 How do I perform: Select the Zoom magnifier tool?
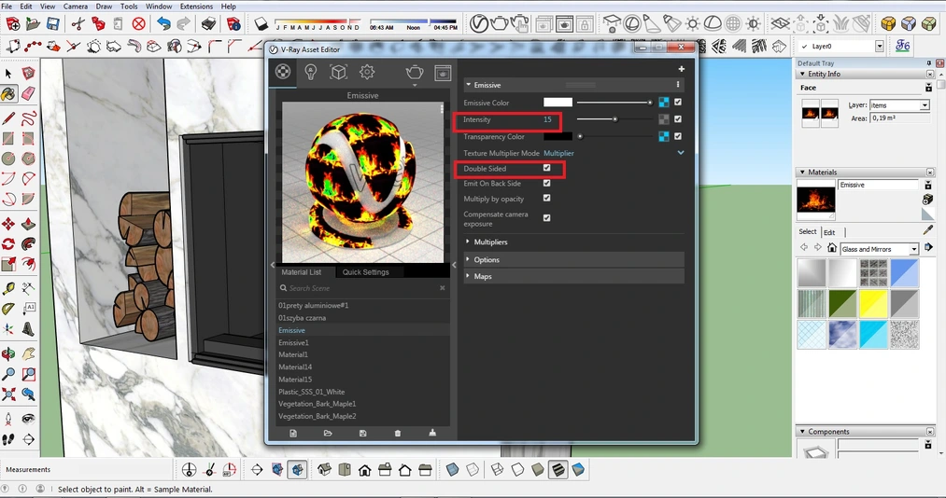(x=8, y=375)
